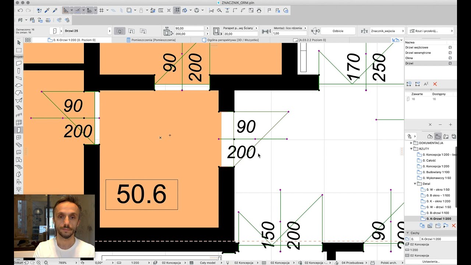
Task: Choose the Roof tool in toolbox
Action: pyautogui.click(x=19, y=93)
